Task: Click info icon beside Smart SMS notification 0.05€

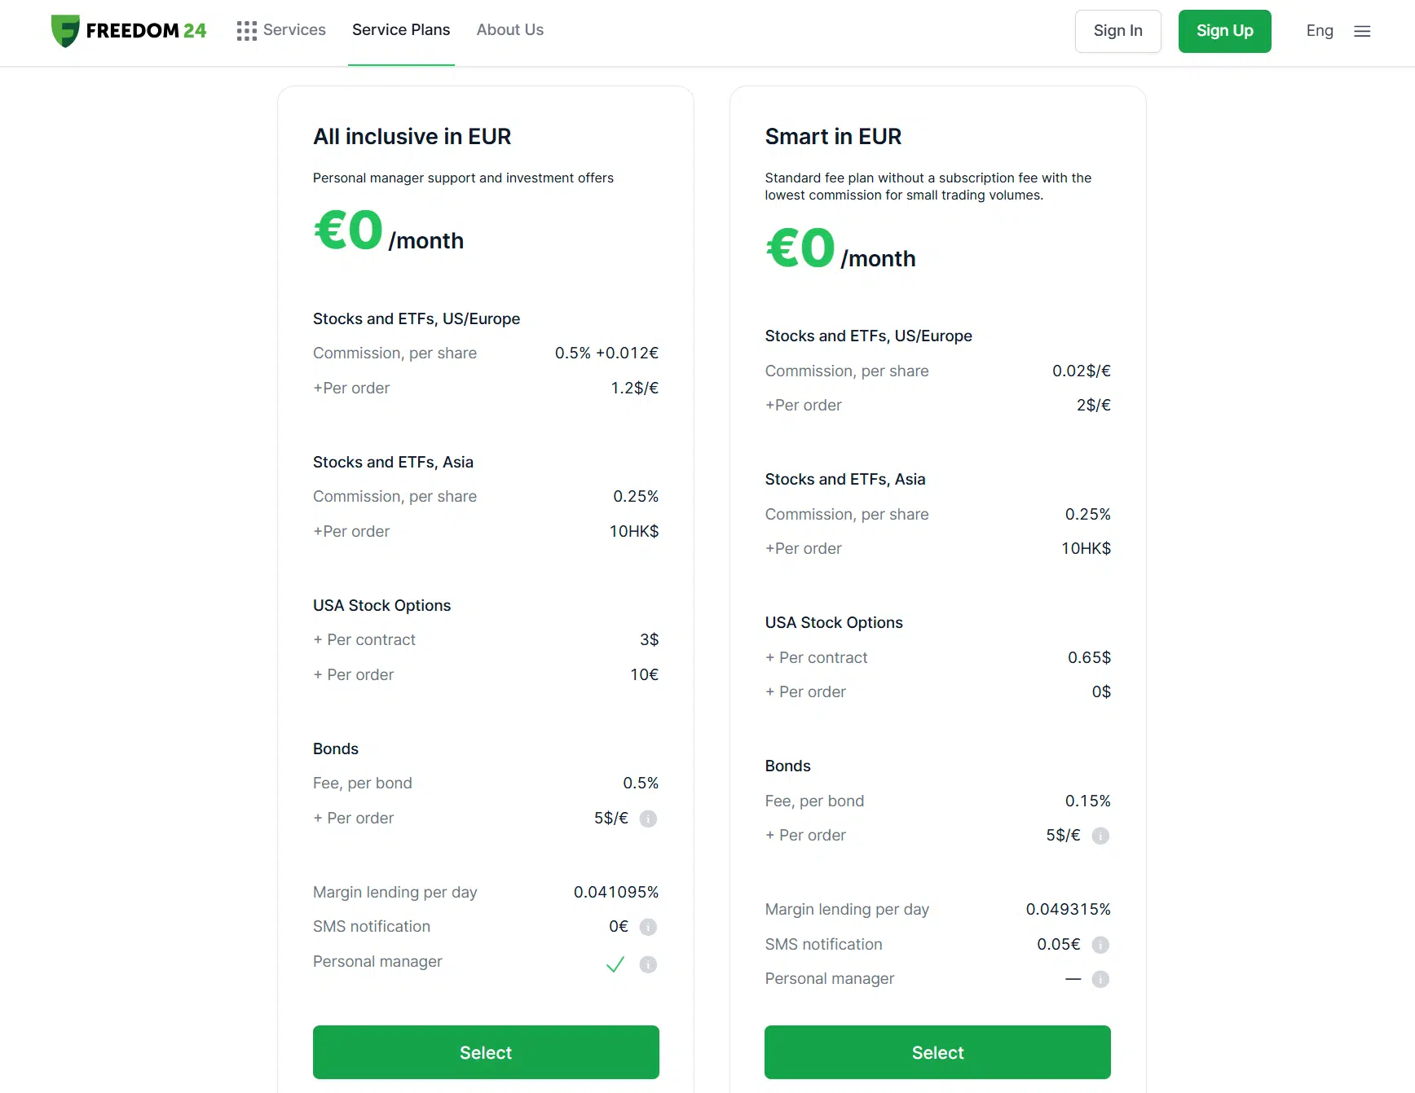Action: (x=1100, y=945)
